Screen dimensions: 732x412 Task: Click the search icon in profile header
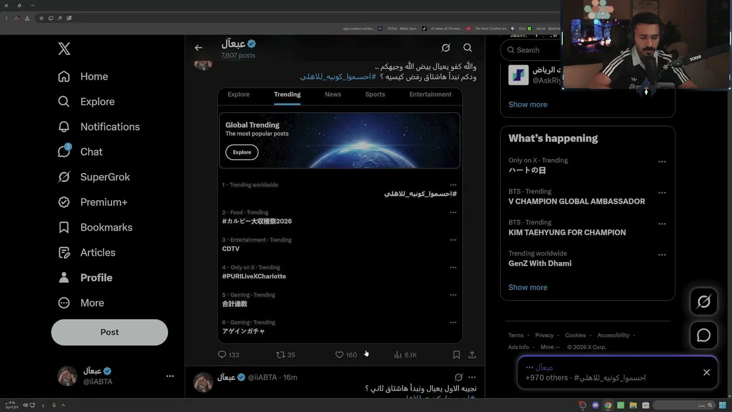468,48
